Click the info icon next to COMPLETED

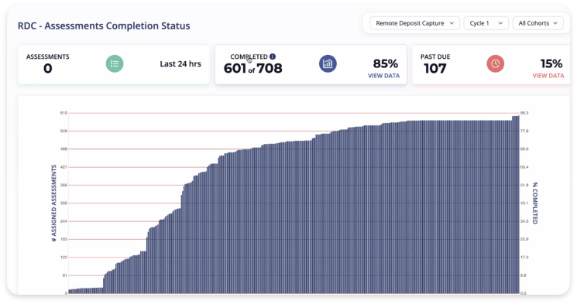[x=273, y=56]
